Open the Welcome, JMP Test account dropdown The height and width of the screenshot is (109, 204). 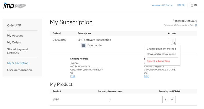pos(162,5)
